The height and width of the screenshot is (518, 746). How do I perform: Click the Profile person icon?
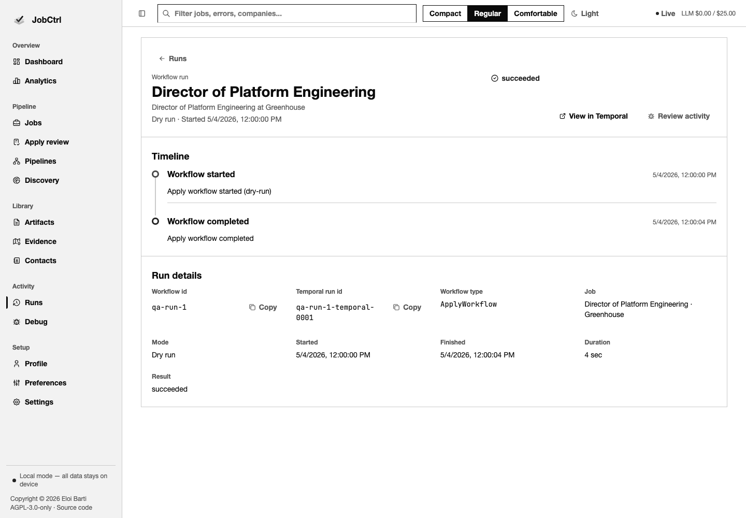(17, 364)
